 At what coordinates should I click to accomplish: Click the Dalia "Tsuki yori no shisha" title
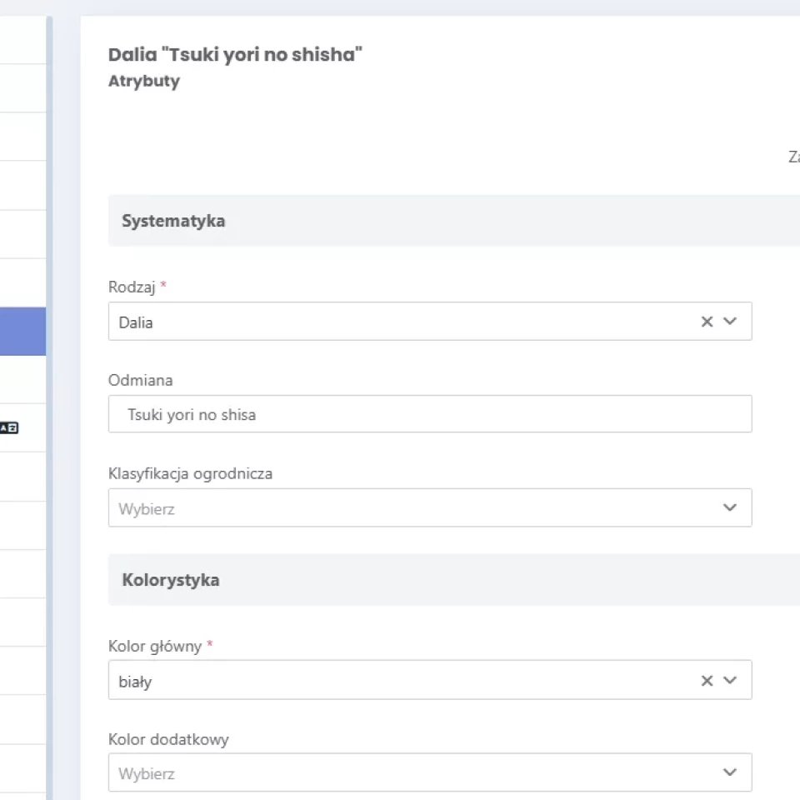tap(235, 56)
